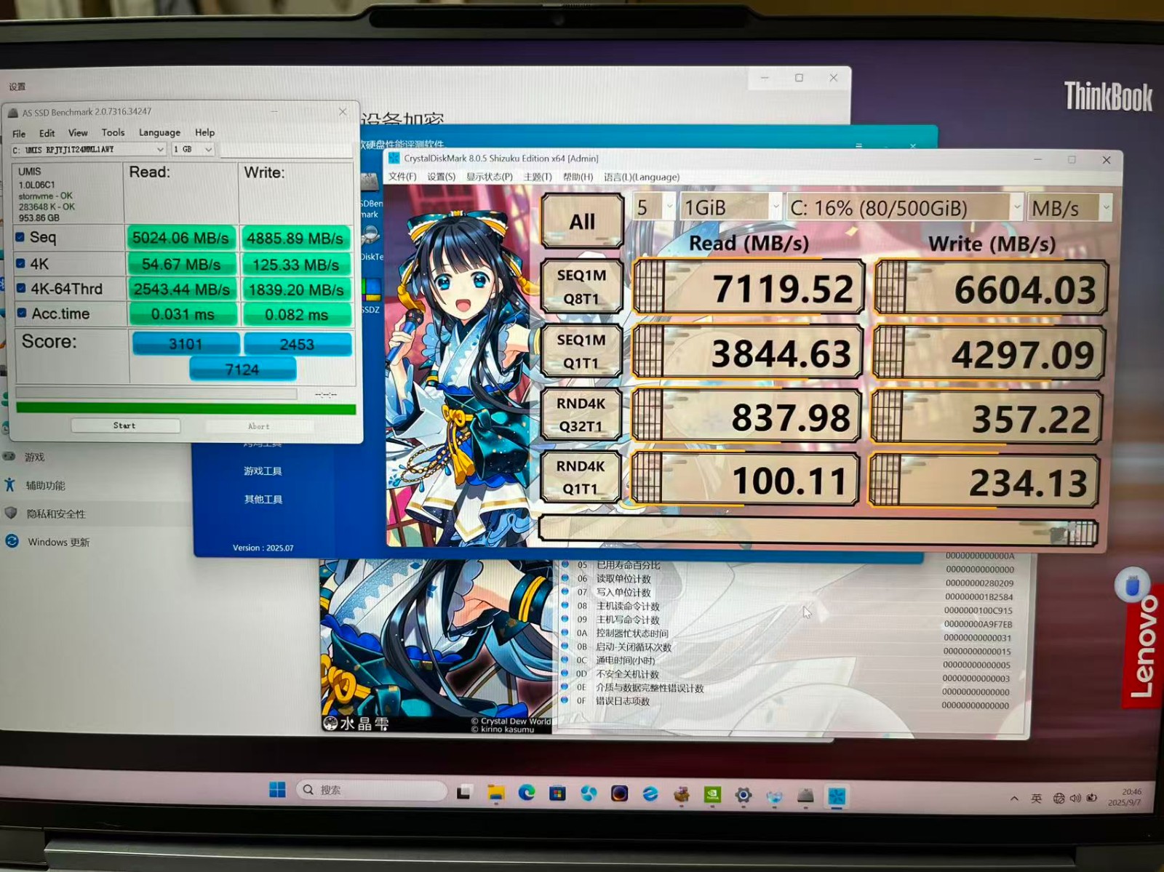Open Microsoft Edge from the taskbar
Image resolution: width=1164 pixels, height=872 pixels.
(x=527, y=793)
